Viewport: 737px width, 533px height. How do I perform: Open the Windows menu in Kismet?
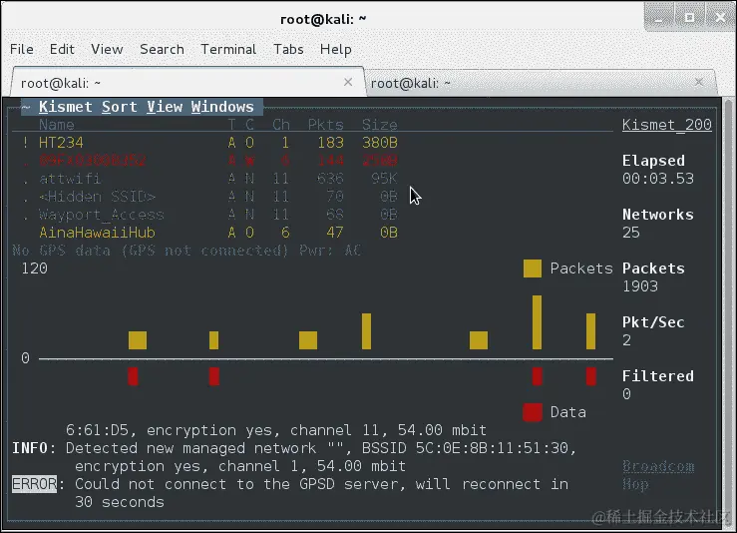(222, 107)
